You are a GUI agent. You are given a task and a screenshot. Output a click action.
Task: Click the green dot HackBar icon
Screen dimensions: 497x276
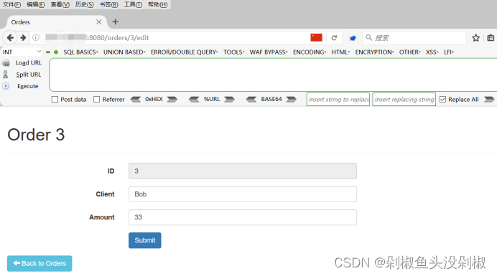pyautogui.click(x=56, y=52)
